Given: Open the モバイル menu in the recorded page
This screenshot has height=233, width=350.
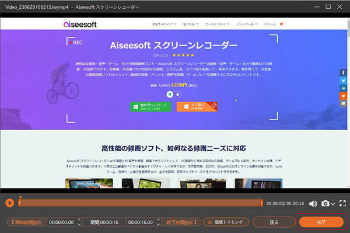Looking at the screenshot, I should [191, 24].
